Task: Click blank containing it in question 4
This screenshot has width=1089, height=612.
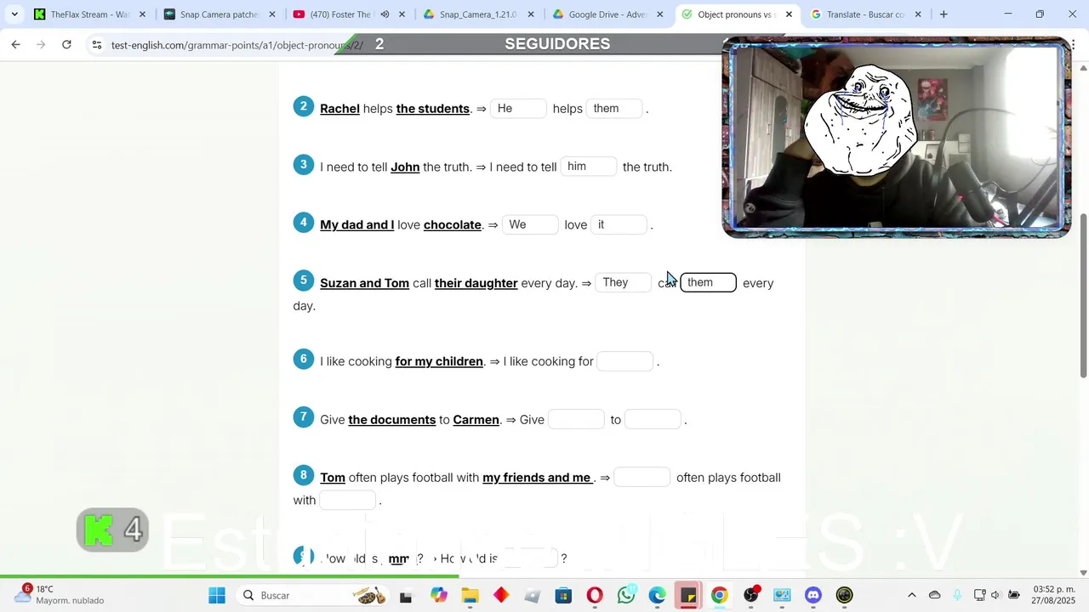Action: click(x=619, y=225)
